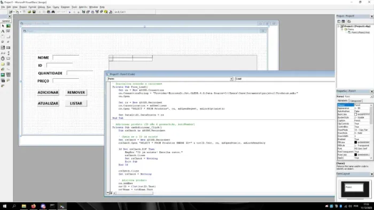Click the BackColor color swatch in Properties
Viewport: 374px width, 210px height.
pos(355,115)
